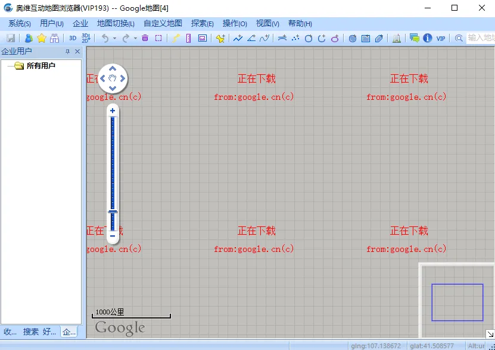Viewport: 495px width, 350px height.
Task: Select the purple ruler measure tool
Action: (188, 38)
